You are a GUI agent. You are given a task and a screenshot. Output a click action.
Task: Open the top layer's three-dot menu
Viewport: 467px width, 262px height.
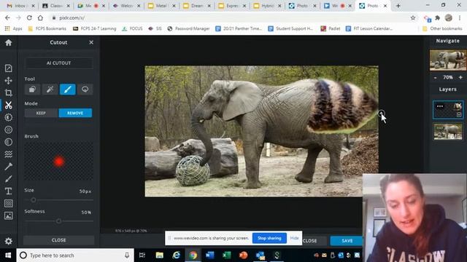coord(440,106)
